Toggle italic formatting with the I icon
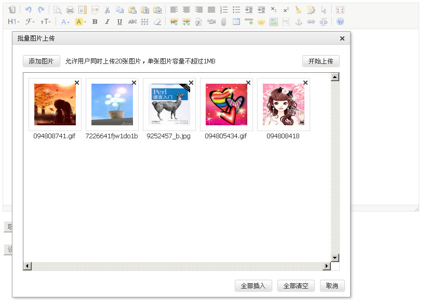The image size is (427, 300). tap(107, 21)
